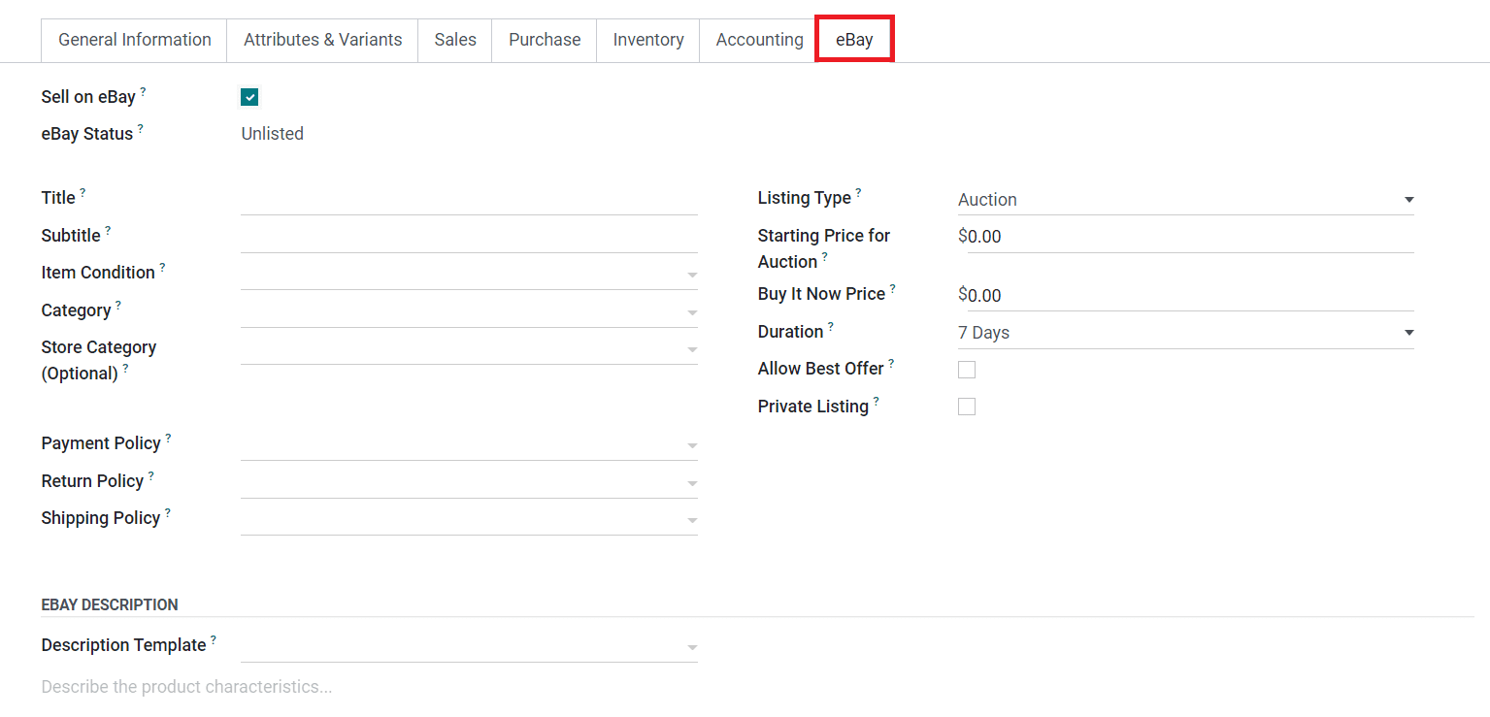Screen dimensions: 1490x717
Task: Click the Title input field
Action: click(469, 200)
